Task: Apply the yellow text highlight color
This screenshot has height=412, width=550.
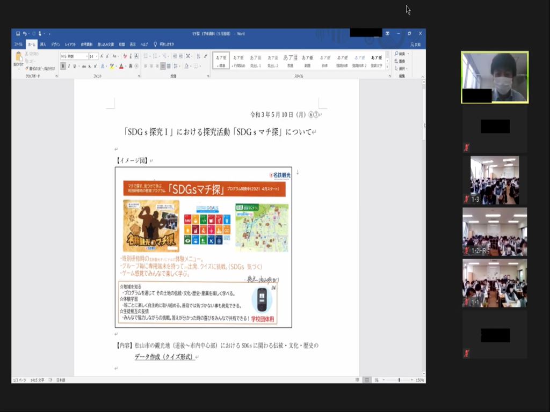Action: (112, 66)
